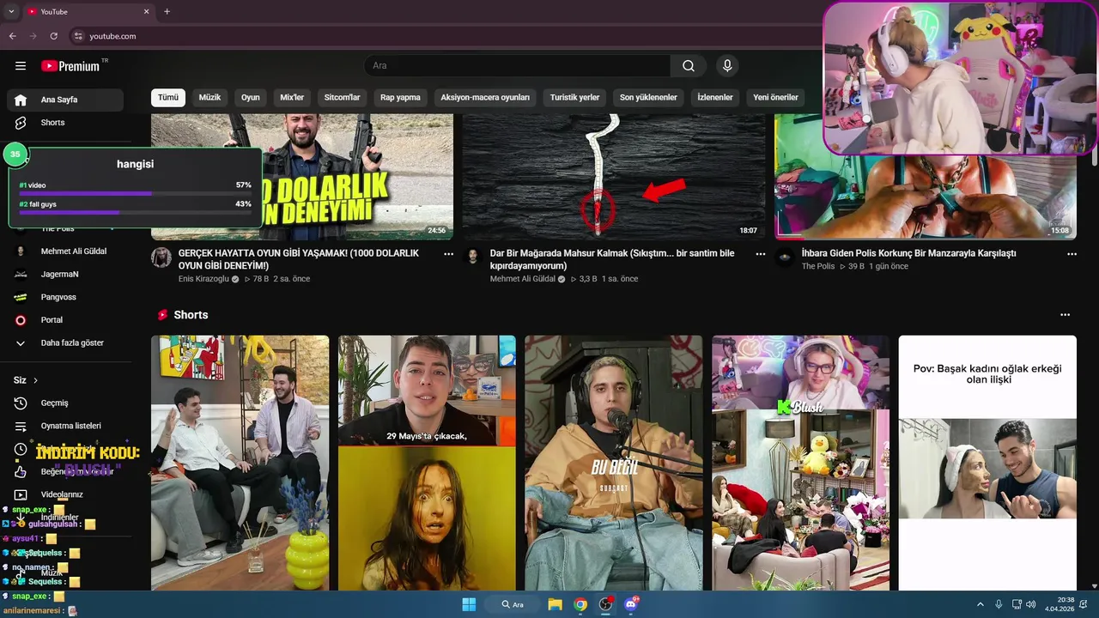Open Dar Bir Mağarada Mahsur Kalmak title
The width and height of the screenshot is (1099, 618).
click(612, 259)
